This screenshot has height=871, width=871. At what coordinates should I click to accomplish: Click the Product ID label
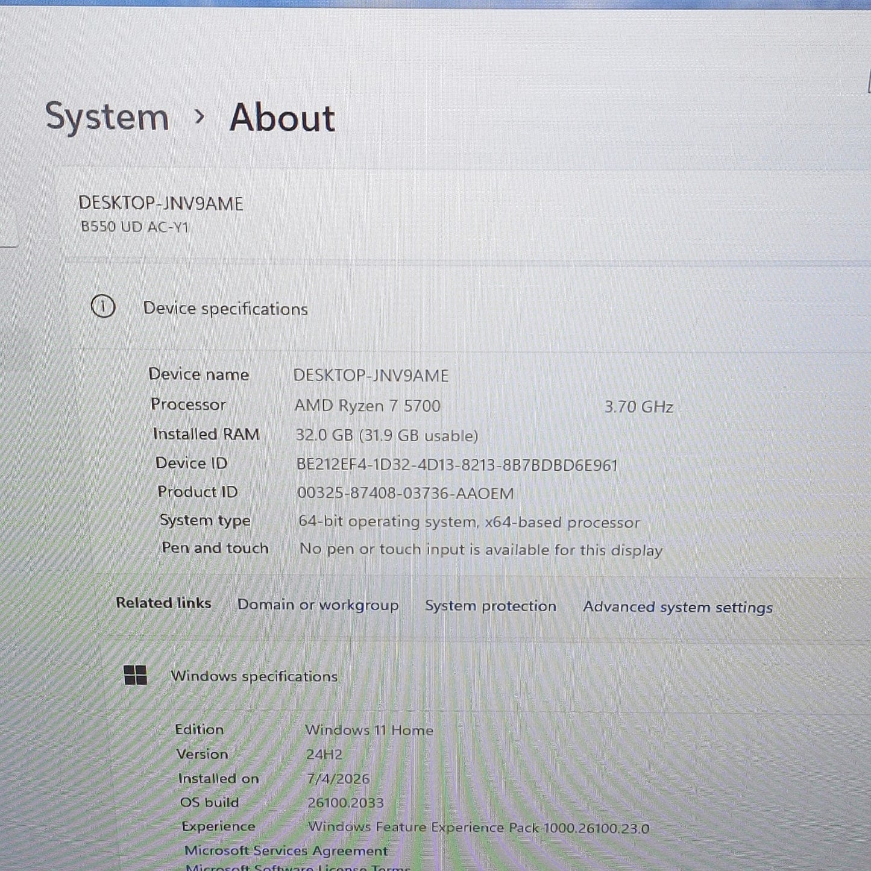[198, 492]
